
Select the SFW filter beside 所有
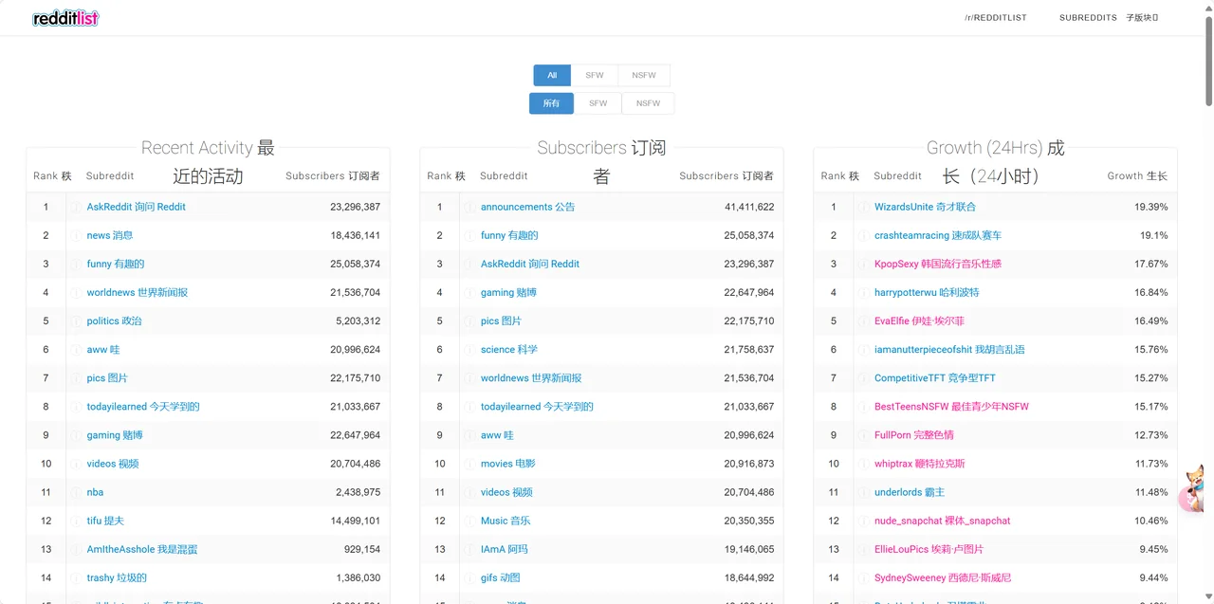click(598, 103)
